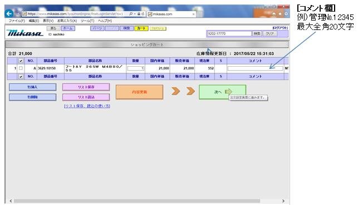The image size is (358, 205).
Task: Click the 在庫情報更新日 timestamp text
Action: [235, 53]
